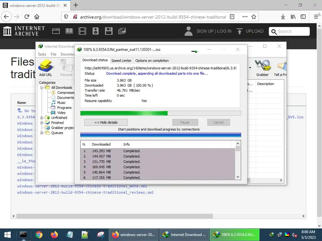Open page actions three-dot menu
Image resolution: width=322 pixels, height=241 pixels.
pos(245,17)
